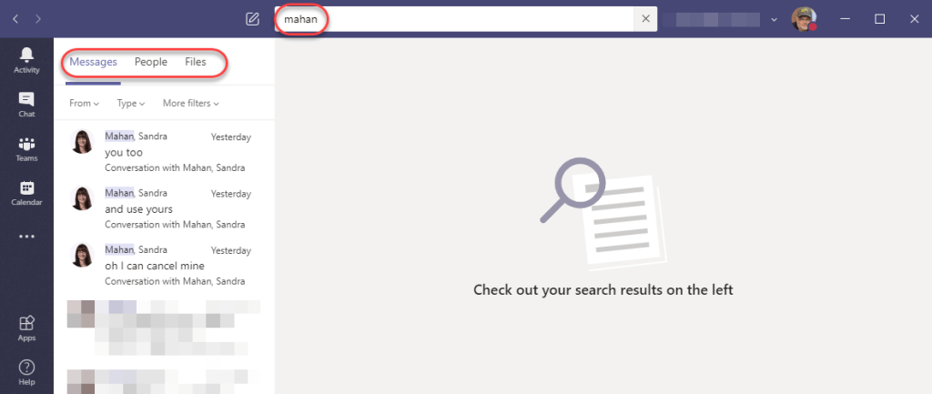
Task: Open the Chat sidebar icon
Action: click(26, 105)
